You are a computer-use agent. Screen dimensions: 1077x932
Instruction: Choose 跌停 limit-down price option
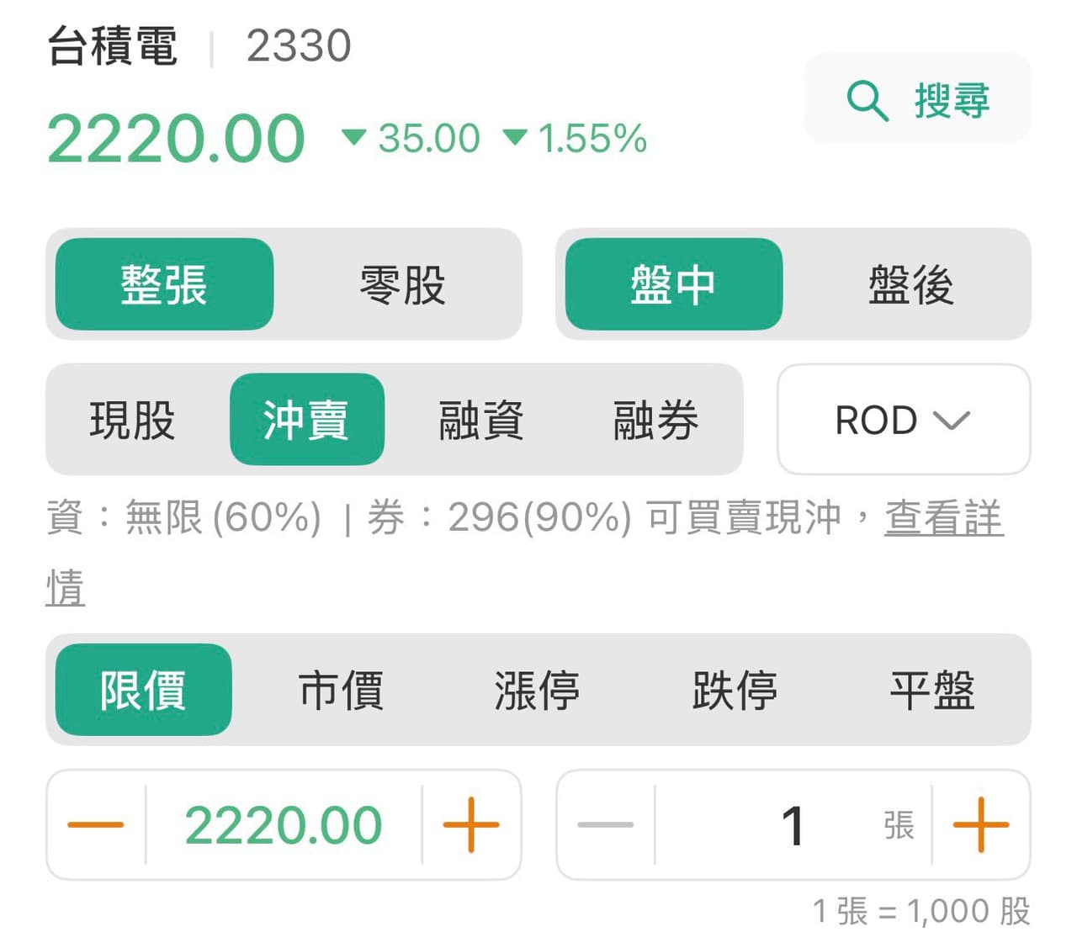pyautogui.click(x=735, y=690)
